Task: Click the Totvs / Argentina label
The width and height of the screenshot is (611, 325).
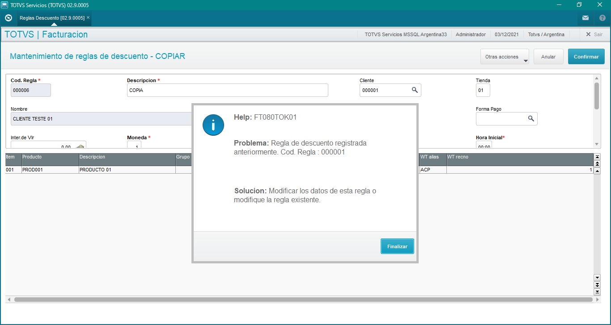Action: click(546, 34)
